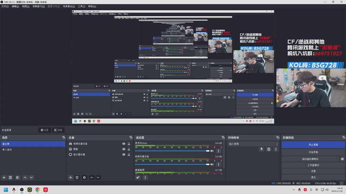Open QQ penguin app on taskbar
346x194 pixels.
pyautogui.click(x=14, y=190)
